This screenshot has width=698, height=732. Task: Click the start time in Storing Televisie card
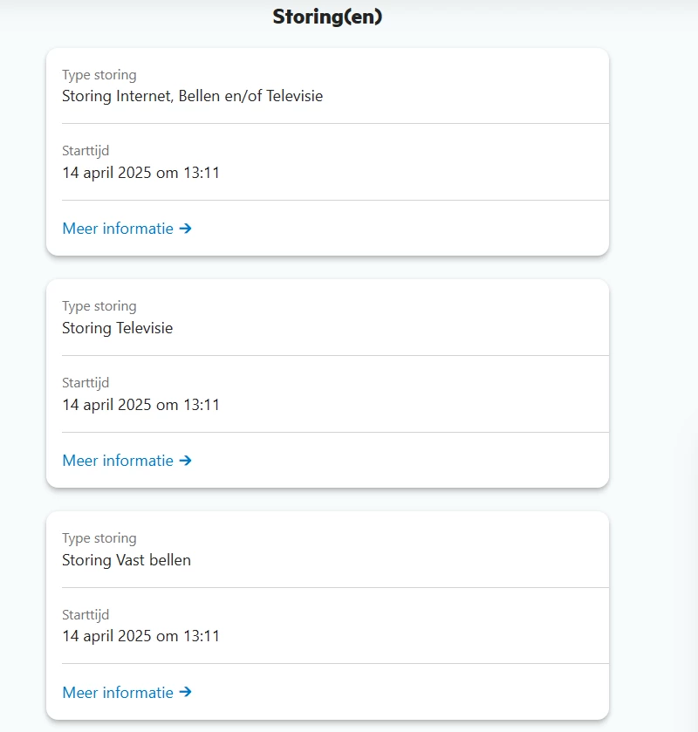click(140, 405)
